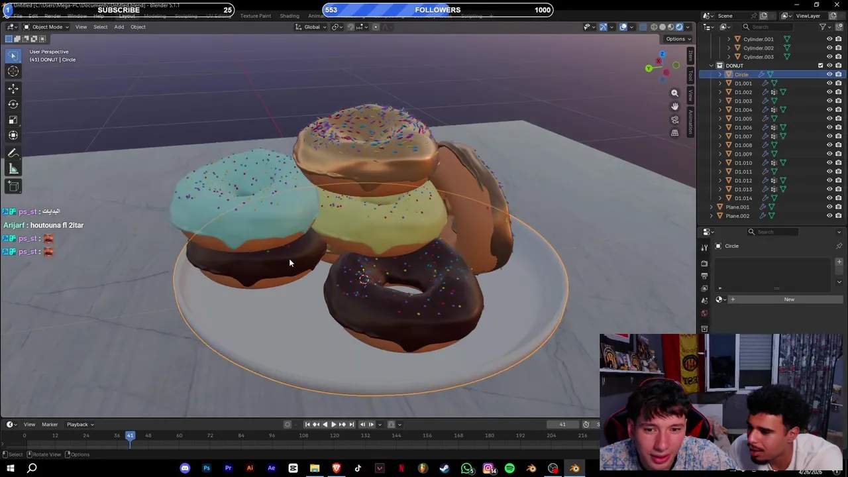Select the 3D Cursor tool
Image resolution: width=848 pixels, height=477 pixels.
tap(13, 72)
